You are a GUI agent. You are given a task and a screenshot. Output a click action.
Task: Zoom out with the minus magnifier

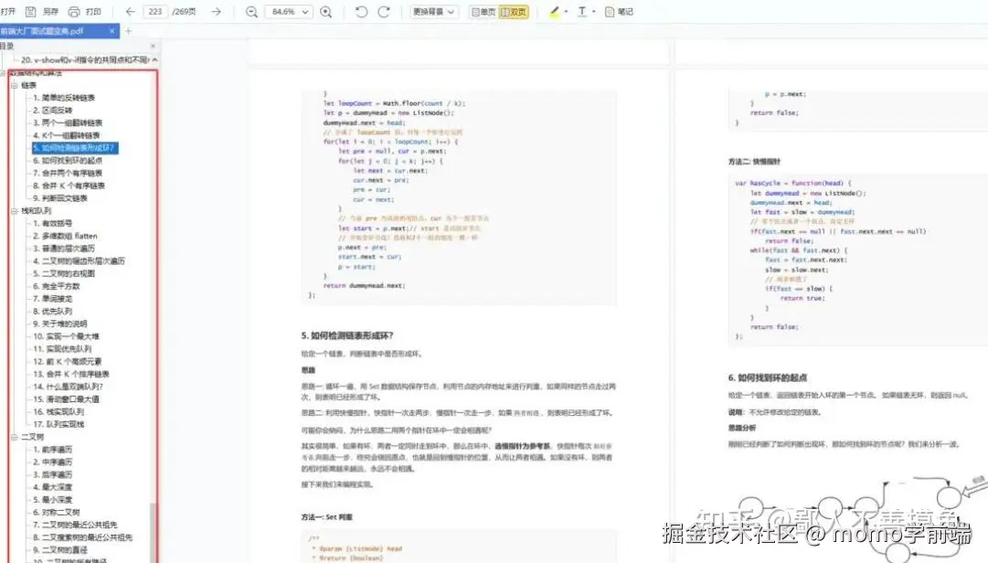[251, 12]
